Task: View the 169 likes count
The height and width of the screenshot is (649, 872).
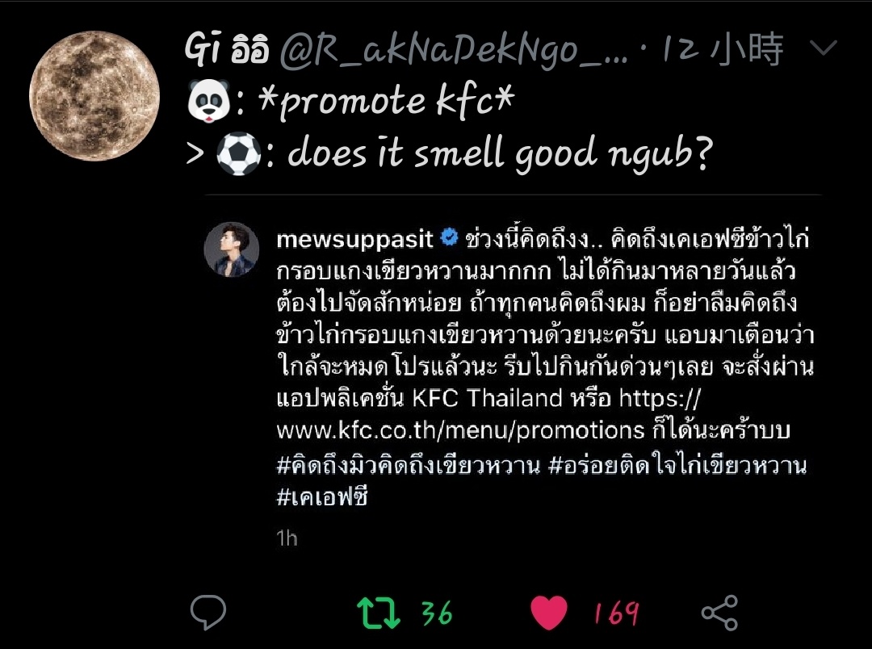Action: pyautogui.click(x=616, y=613)
